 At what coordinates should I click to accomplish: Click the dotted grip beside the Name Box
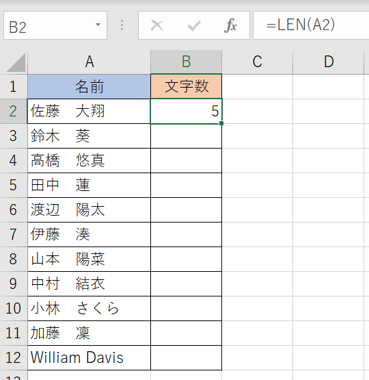[x=122, y=25]
